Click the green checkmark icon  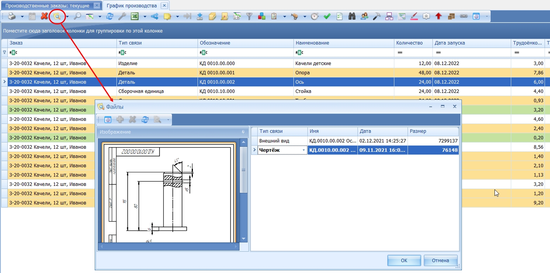pos(327,16)
